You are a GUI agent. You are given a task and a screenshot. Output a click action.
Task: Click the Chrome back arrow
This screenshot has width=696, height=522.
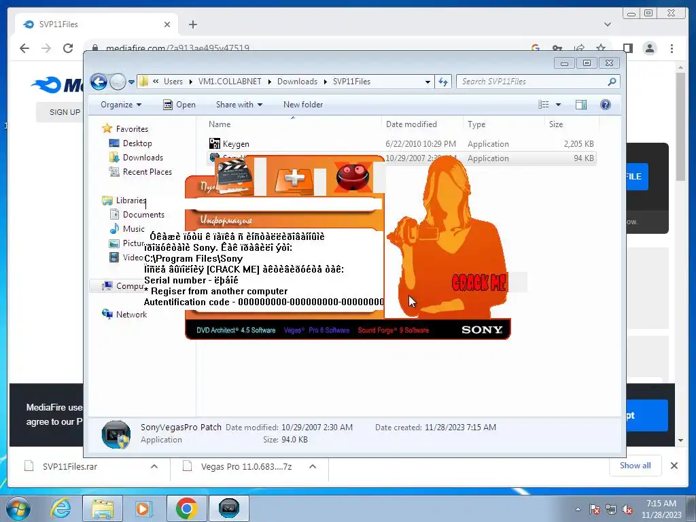click(24, 48)
